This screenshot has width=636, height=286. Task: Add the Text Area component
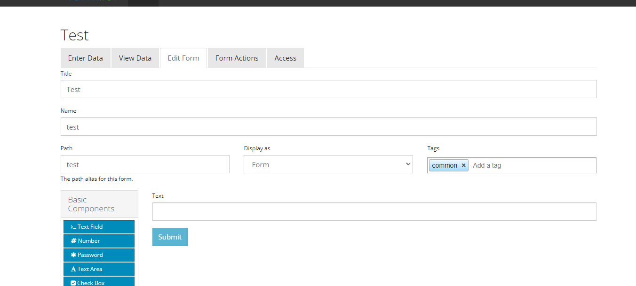pos(99,269)
